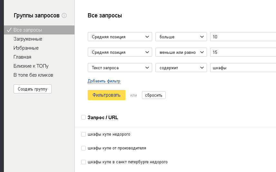Screen dimensions: 276x172
Task: Select the Все запросы group
Action: 28,30
